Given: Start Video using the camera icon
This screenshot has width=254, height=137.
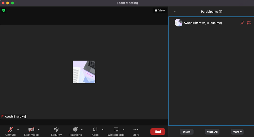Looking at the screenshot, I should point(31,130).
